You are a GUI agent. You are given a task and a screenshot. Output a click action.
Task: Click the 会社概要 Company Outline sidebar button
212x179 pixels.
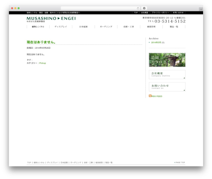tap(167, 74)
